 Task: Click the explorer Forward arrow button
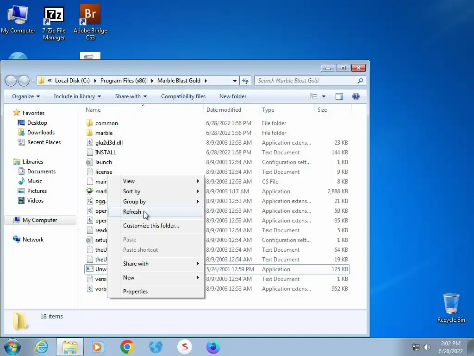click(x=24, y=81)
